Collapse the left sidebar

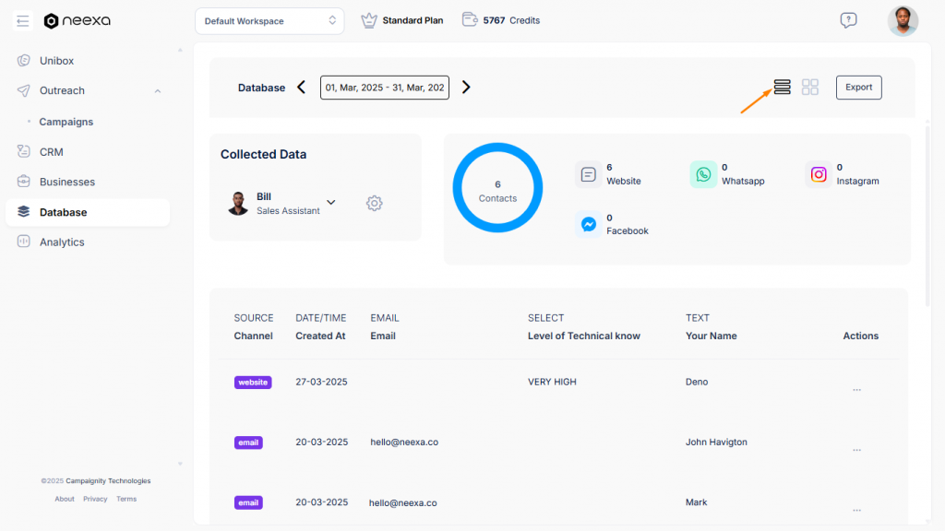coord(22,20)
